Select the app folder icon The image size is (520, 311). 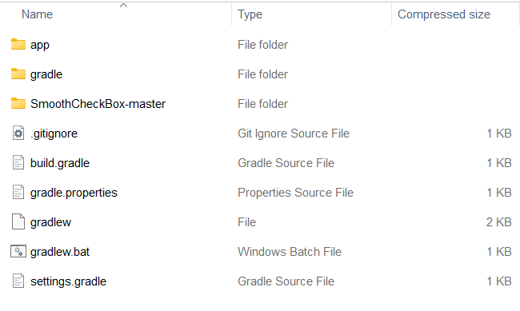18,44
